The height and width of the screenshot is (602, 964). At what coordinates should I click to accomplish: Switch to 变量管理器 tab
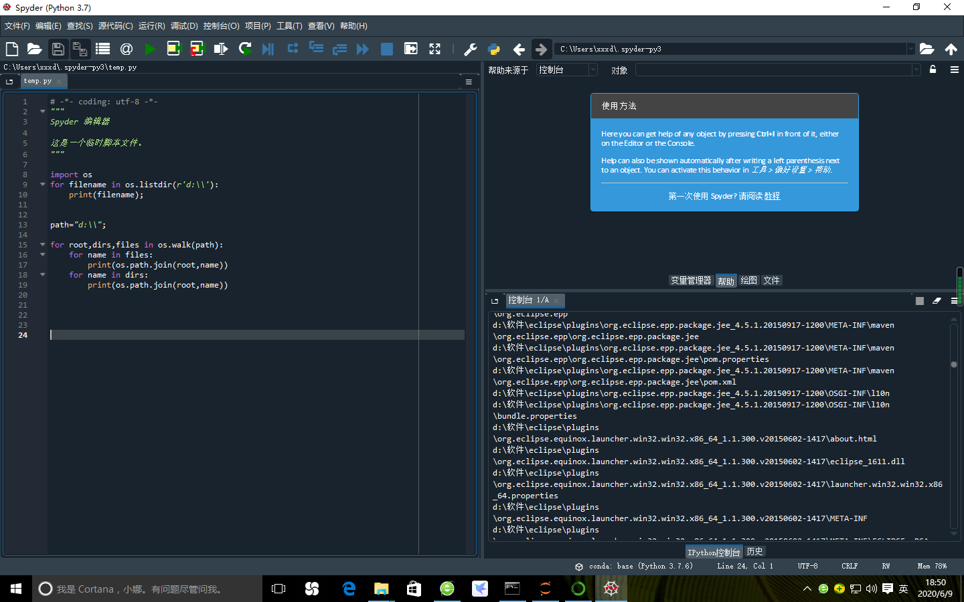coord(691,280)
